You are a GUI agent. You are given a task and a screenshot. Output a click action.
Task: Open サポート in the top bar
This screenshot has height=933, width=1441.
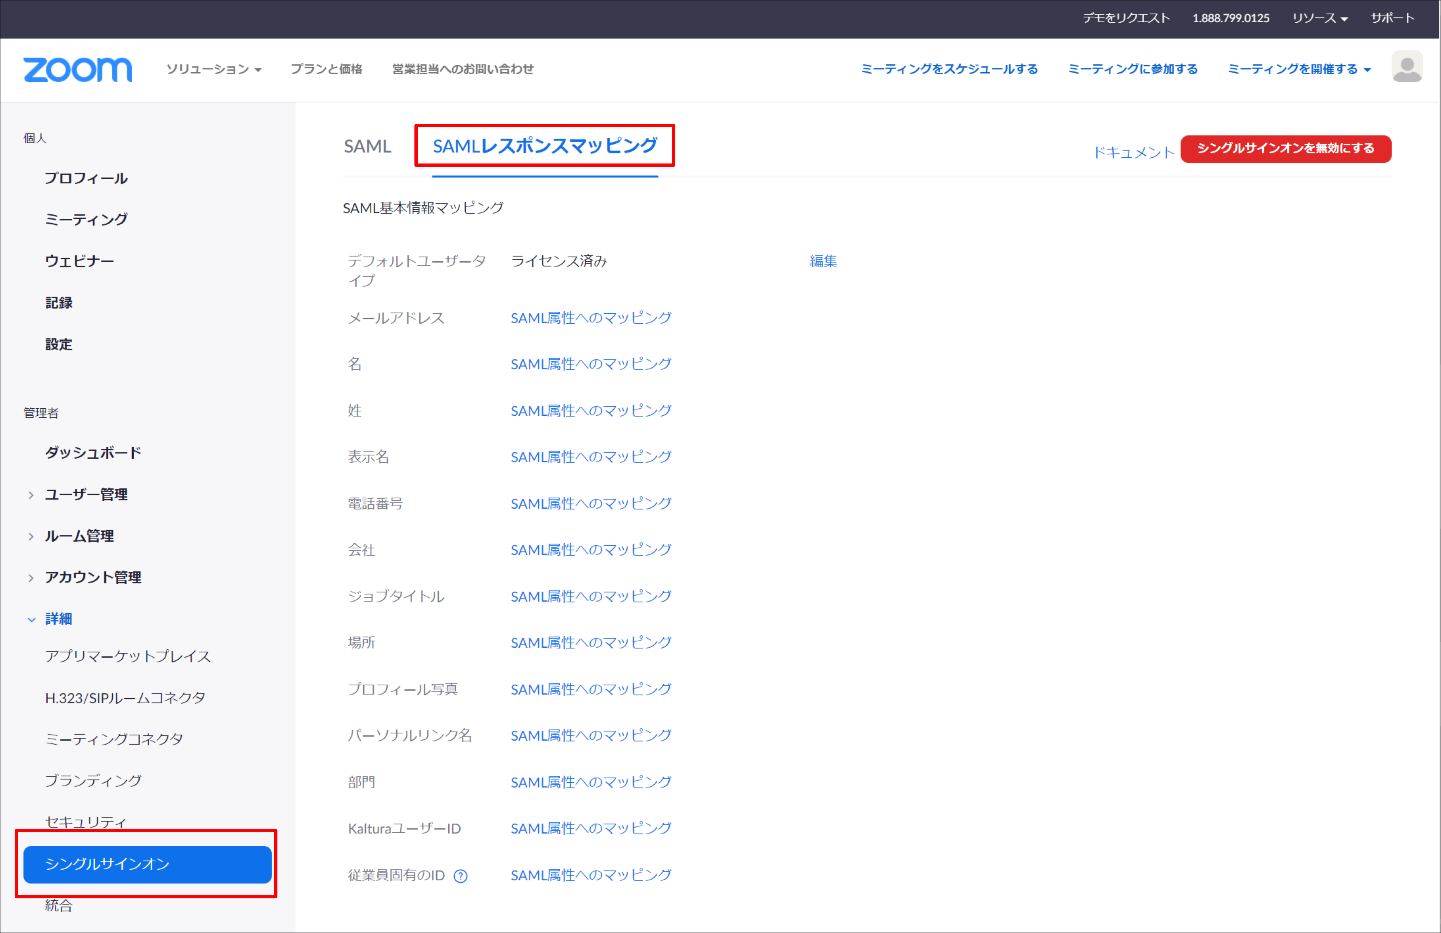click(1393, 18)
